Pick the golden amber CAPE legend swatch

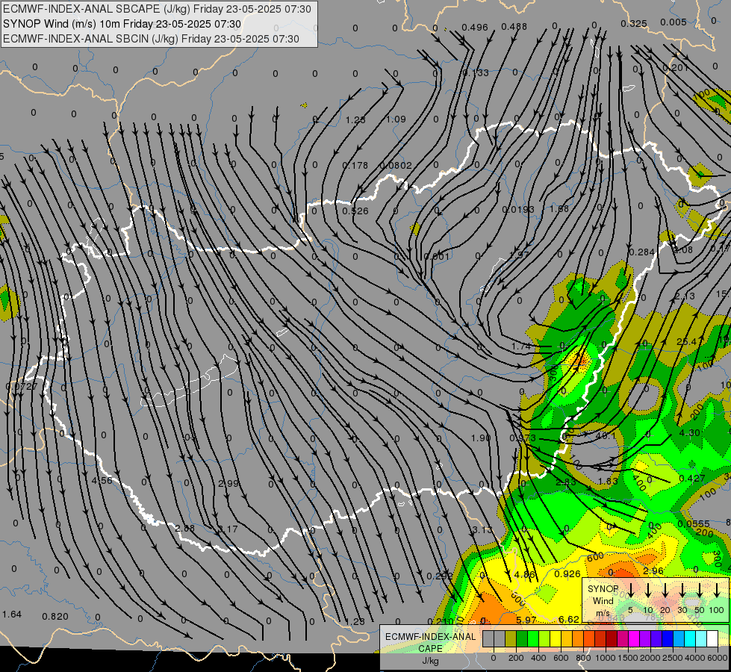(567, 638)
